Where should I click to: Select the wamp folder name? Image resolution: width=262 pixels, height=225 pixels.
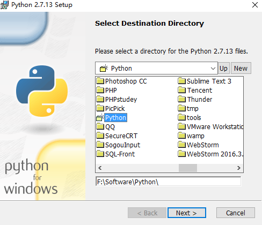195,136
